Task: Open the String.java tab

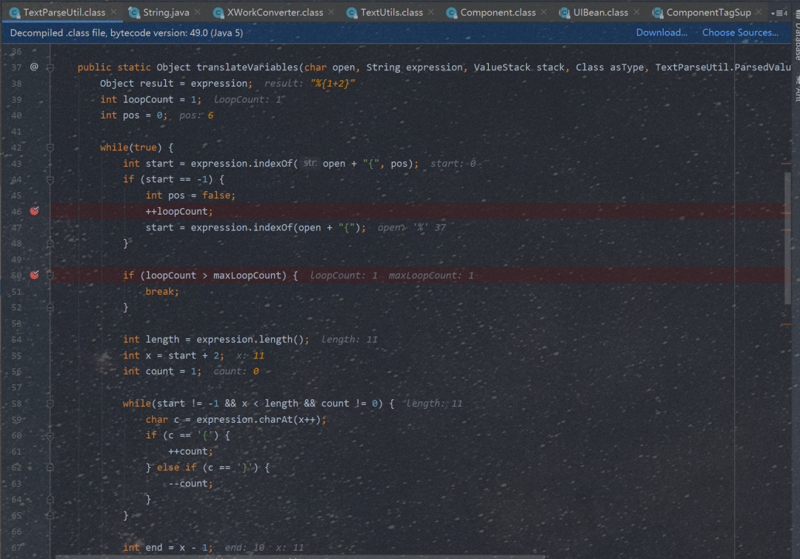Action: [x=166, y=13]
